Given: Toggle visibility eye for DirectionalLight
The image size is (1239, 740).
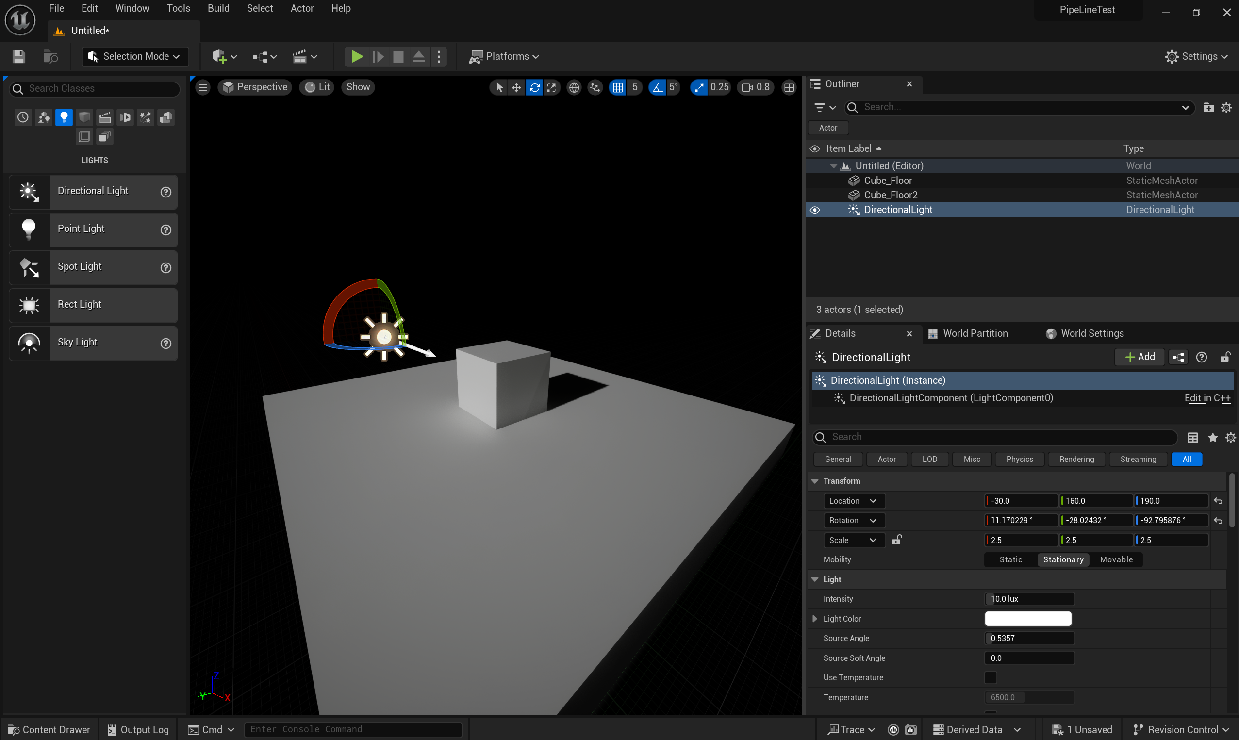Looking at the screenshot, I should click(x=815, y=210).
